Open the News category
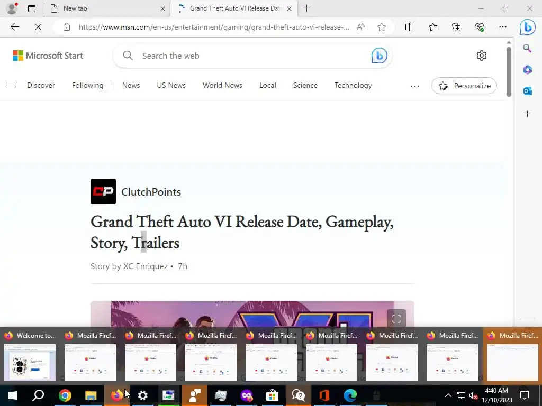This screenshot has width=542, height=406. coord(131,85)
